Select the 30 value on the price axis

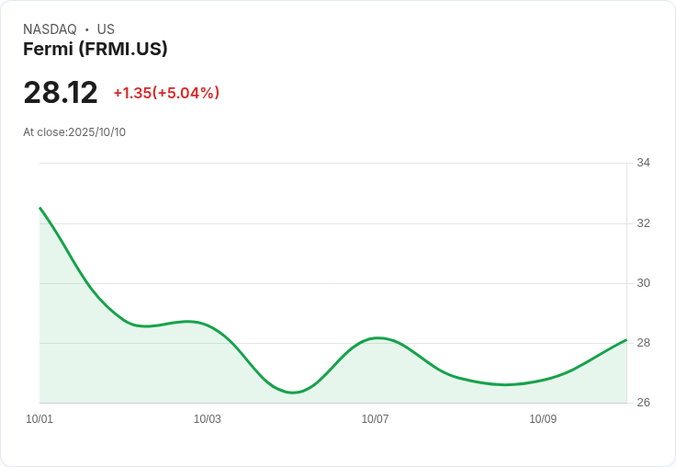coord(643,283)
